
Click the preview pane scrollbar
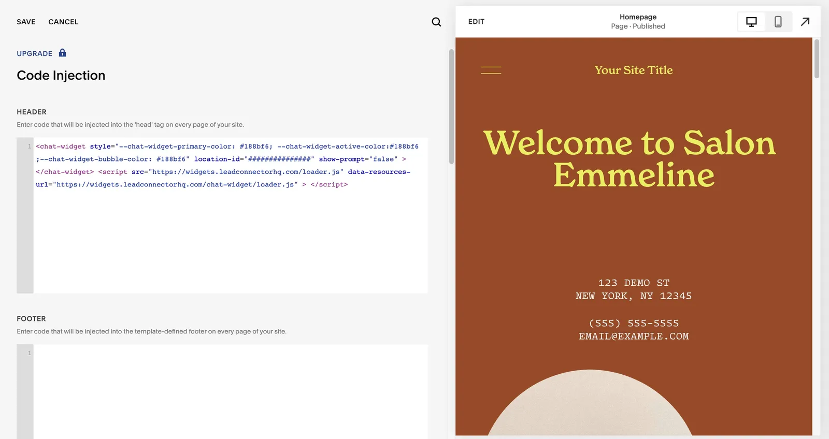pyautogui.click(x=817, y=58)
